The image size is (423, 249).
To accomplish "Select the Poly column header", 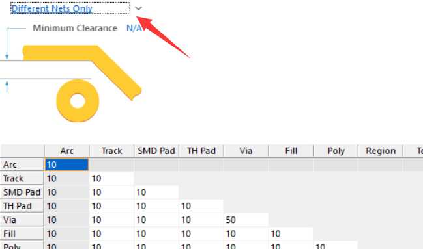I will point(336,151).
